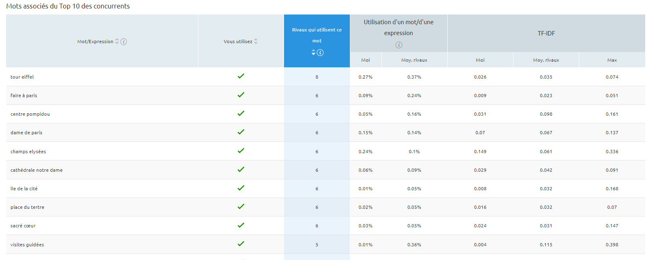
Task: Click green checkmark for centre pompidou
Action: [x=241, y=113]
